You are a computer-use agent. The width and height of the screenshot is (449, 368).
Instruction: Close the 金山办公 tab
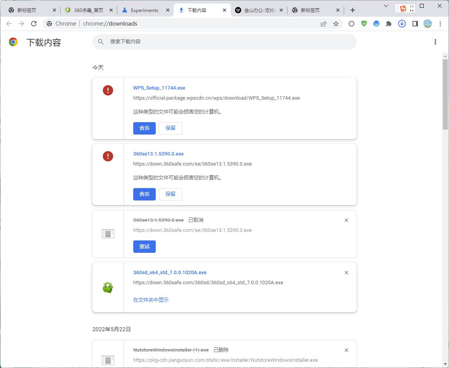(x=281, y=10)
